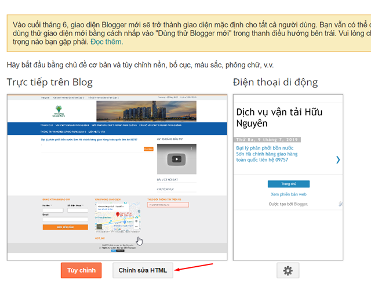Select the 'Điện thoại di động' heading
The width and height of the screenshot is (371, 283).
click(x=275, y=82)
